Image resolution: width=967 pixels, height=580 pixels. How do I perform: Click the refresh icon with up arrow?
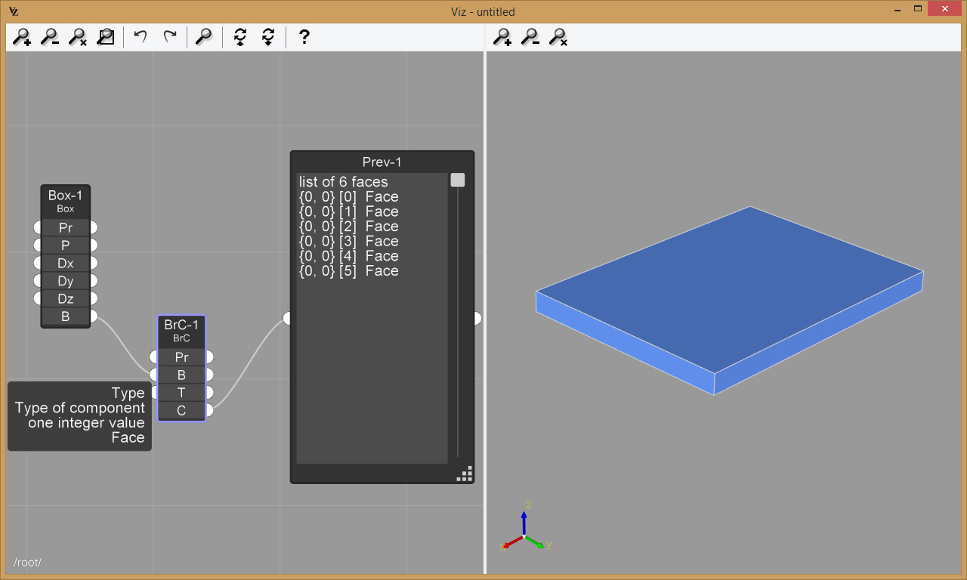[x=240, y=37]
